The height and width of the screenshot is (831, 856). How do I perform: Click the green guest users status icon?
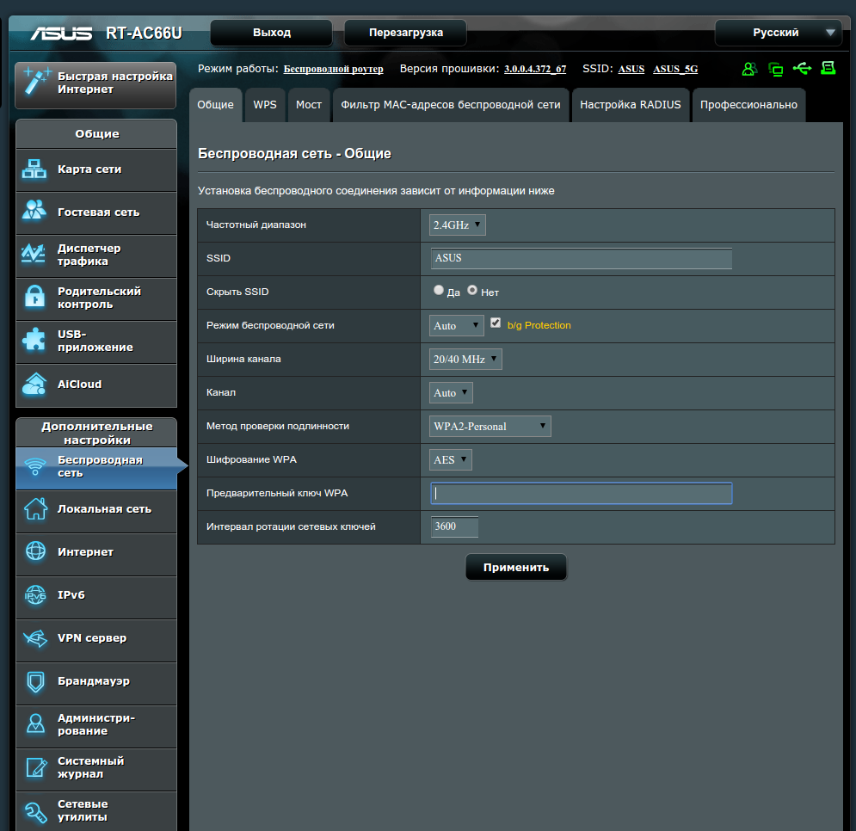(x=749, y=69)
